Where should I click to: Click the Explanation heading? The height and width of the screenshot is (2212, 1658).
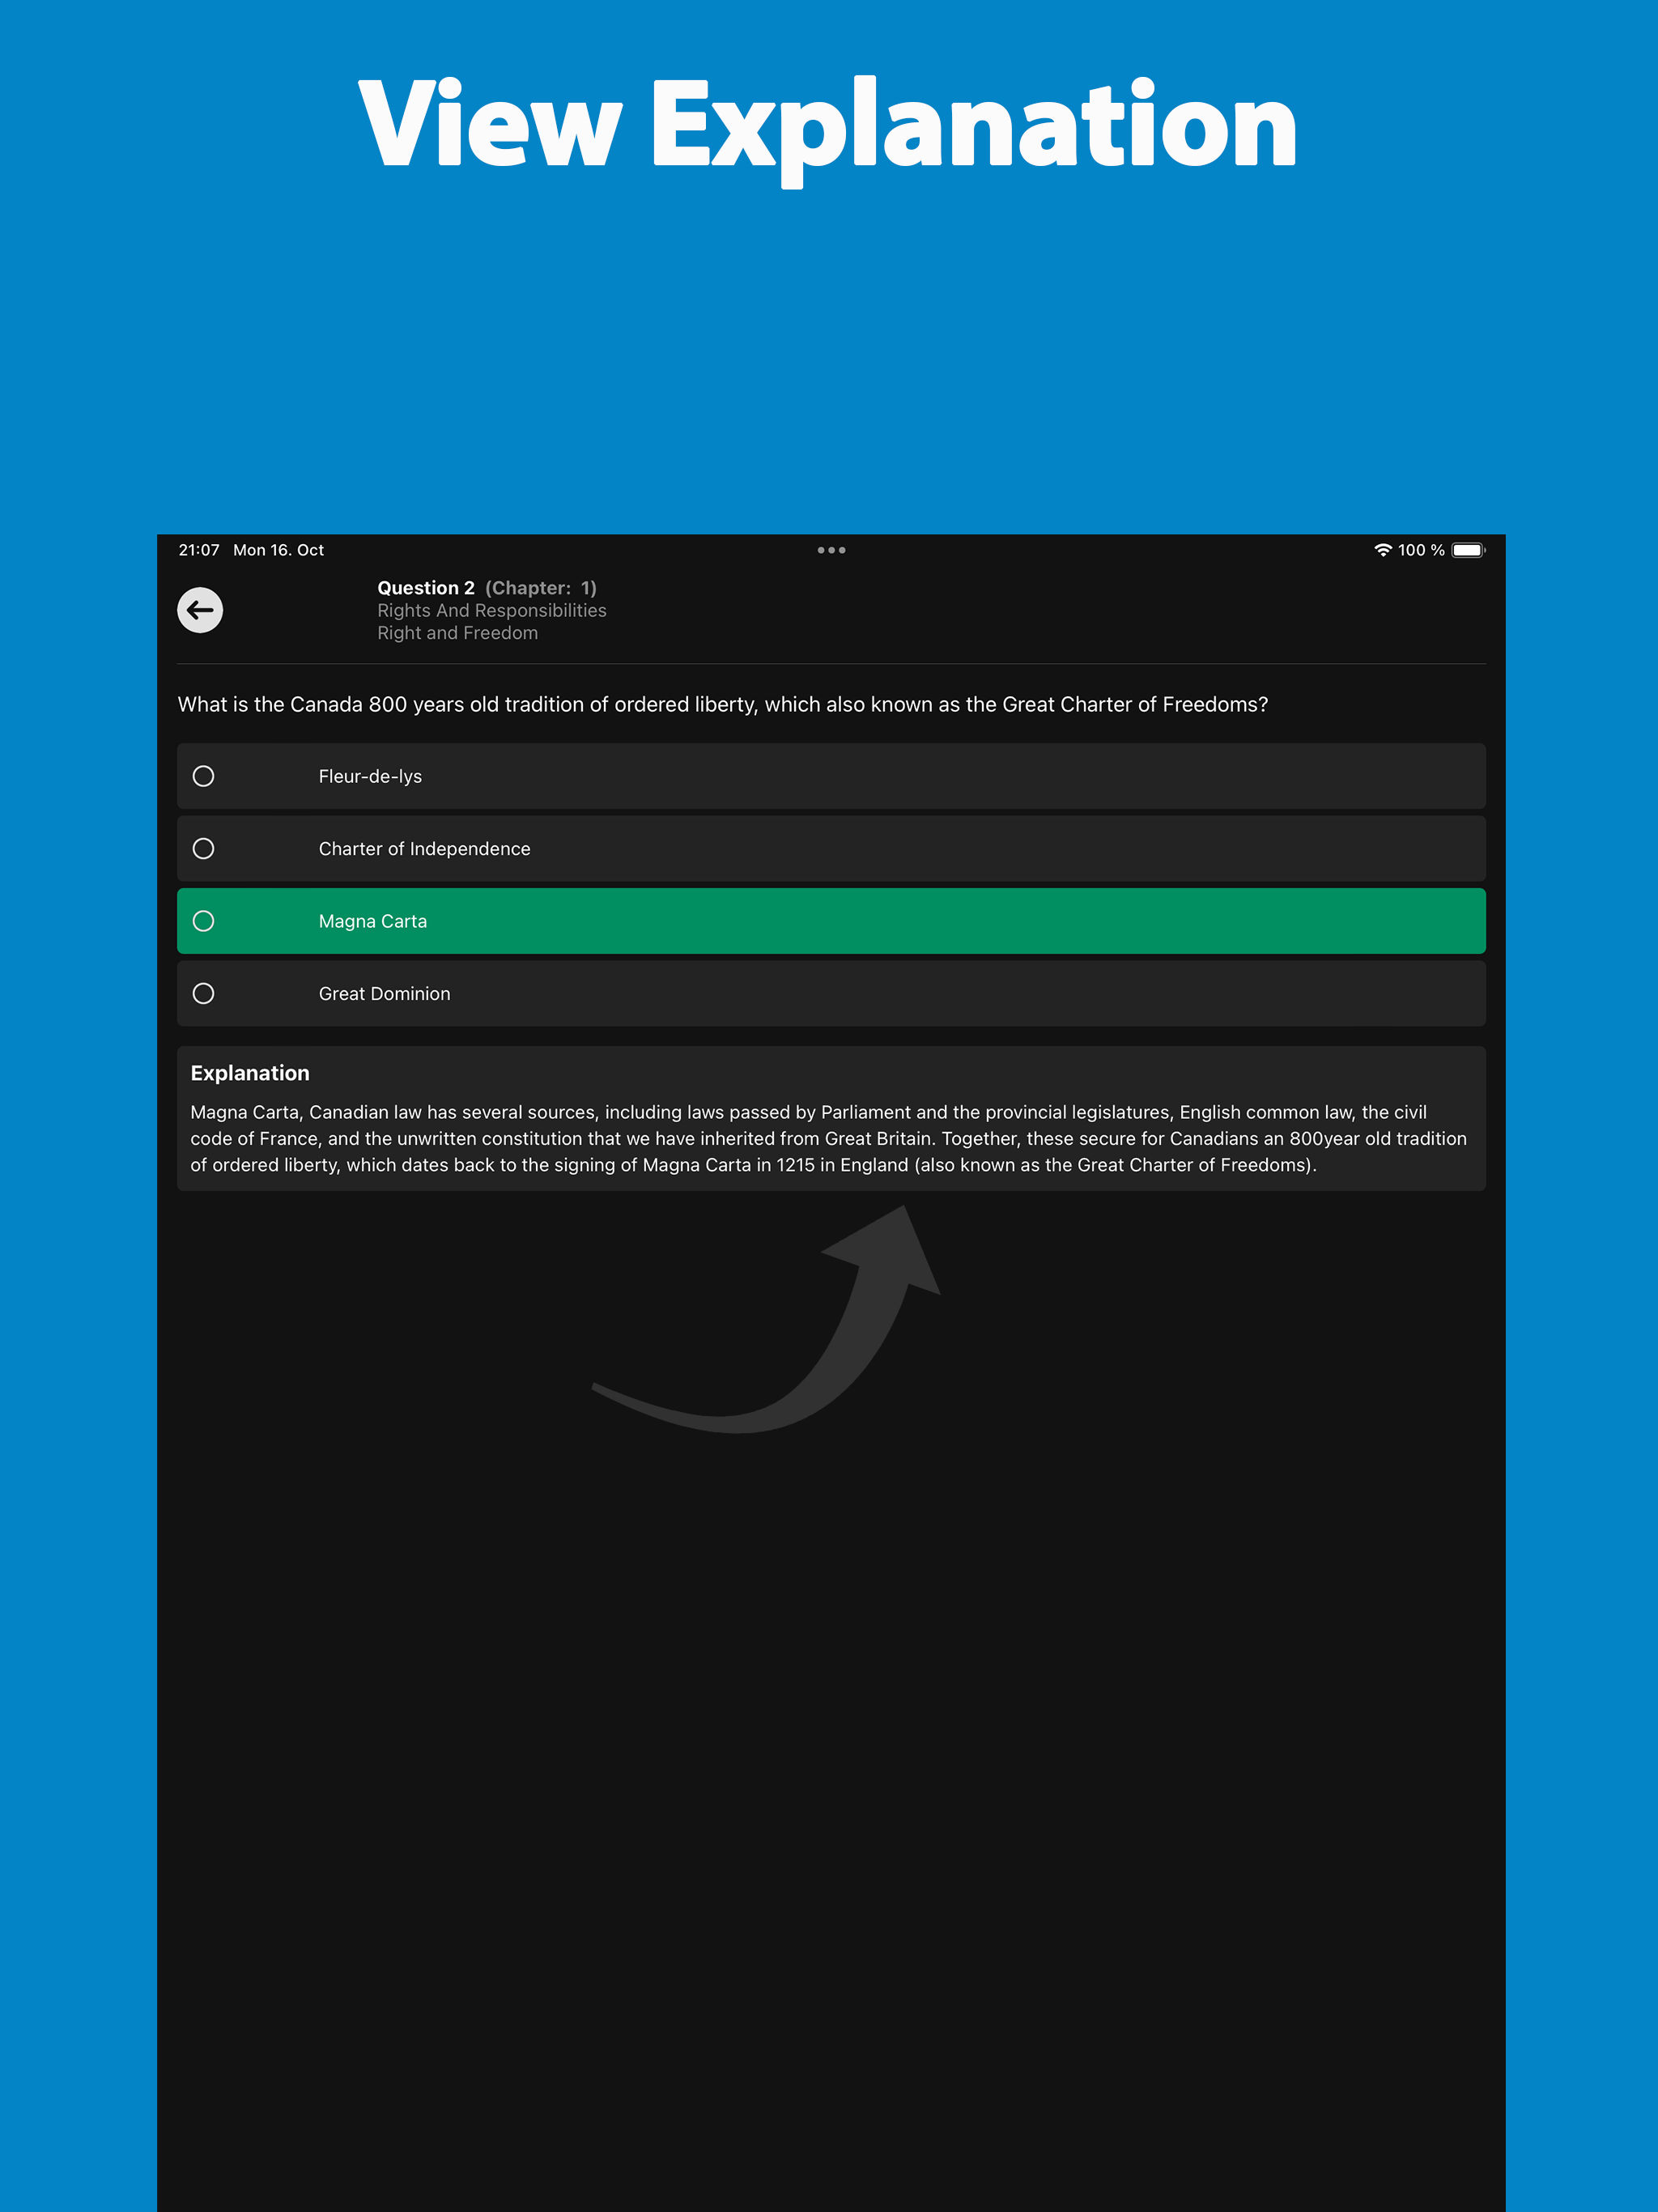pos(250,1073)
